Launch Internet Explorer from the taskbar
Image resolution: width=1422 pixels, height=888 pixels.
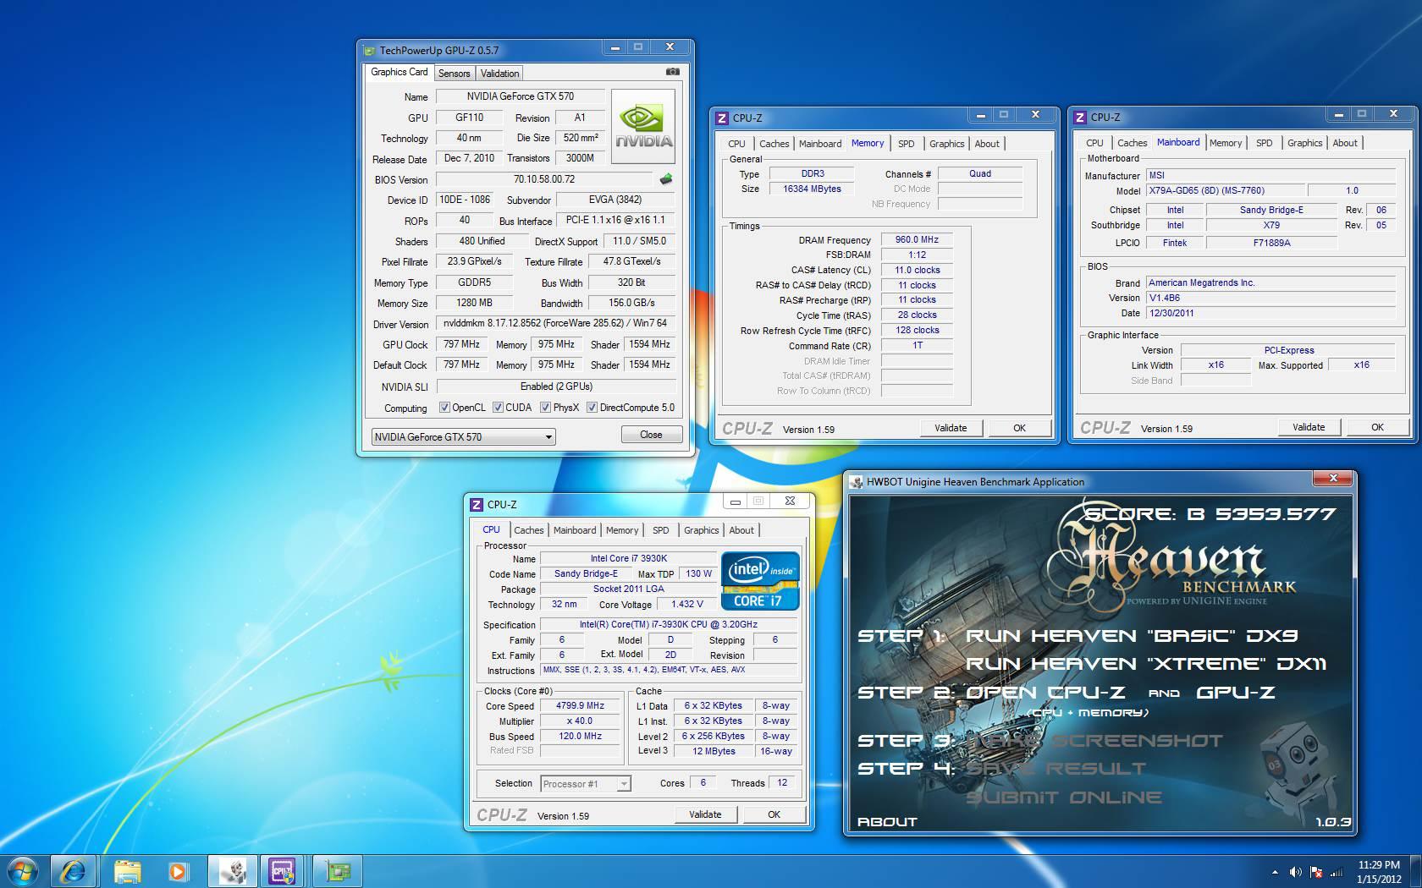click(73, 871)
